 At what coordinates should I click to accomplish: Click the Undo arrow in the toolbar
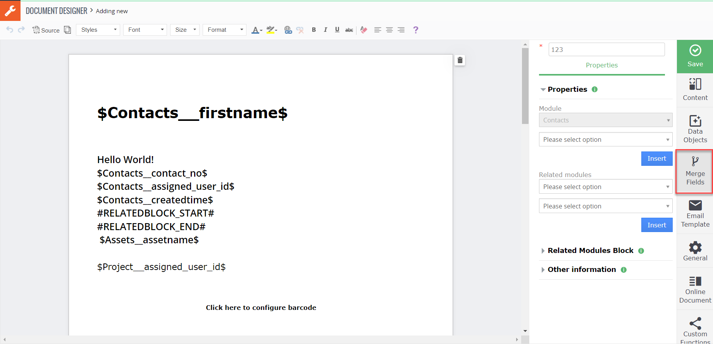coord(10,29)
